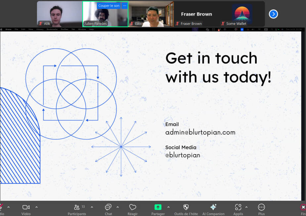Open the Participants panel

[77, 210]
